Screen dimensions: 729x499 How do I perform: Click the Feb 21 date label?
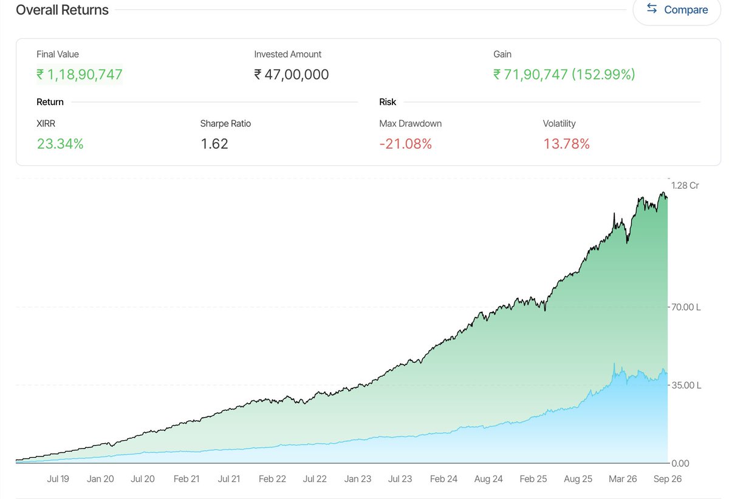coord(187,479)
